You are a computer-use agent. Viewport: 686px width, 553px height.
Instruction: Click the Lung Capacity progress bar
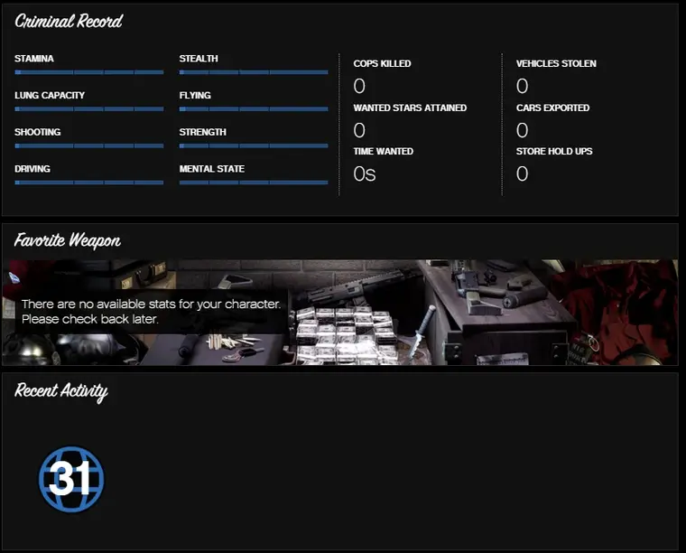89,109
